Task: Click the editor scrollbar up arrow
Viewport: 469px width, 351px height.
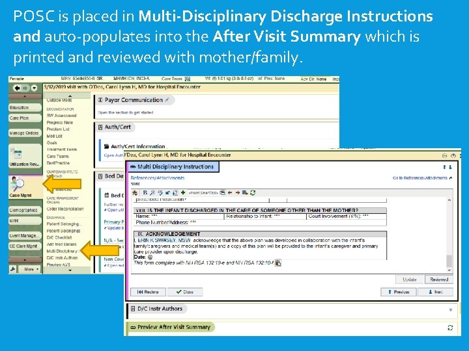Action: pos(449,200)
